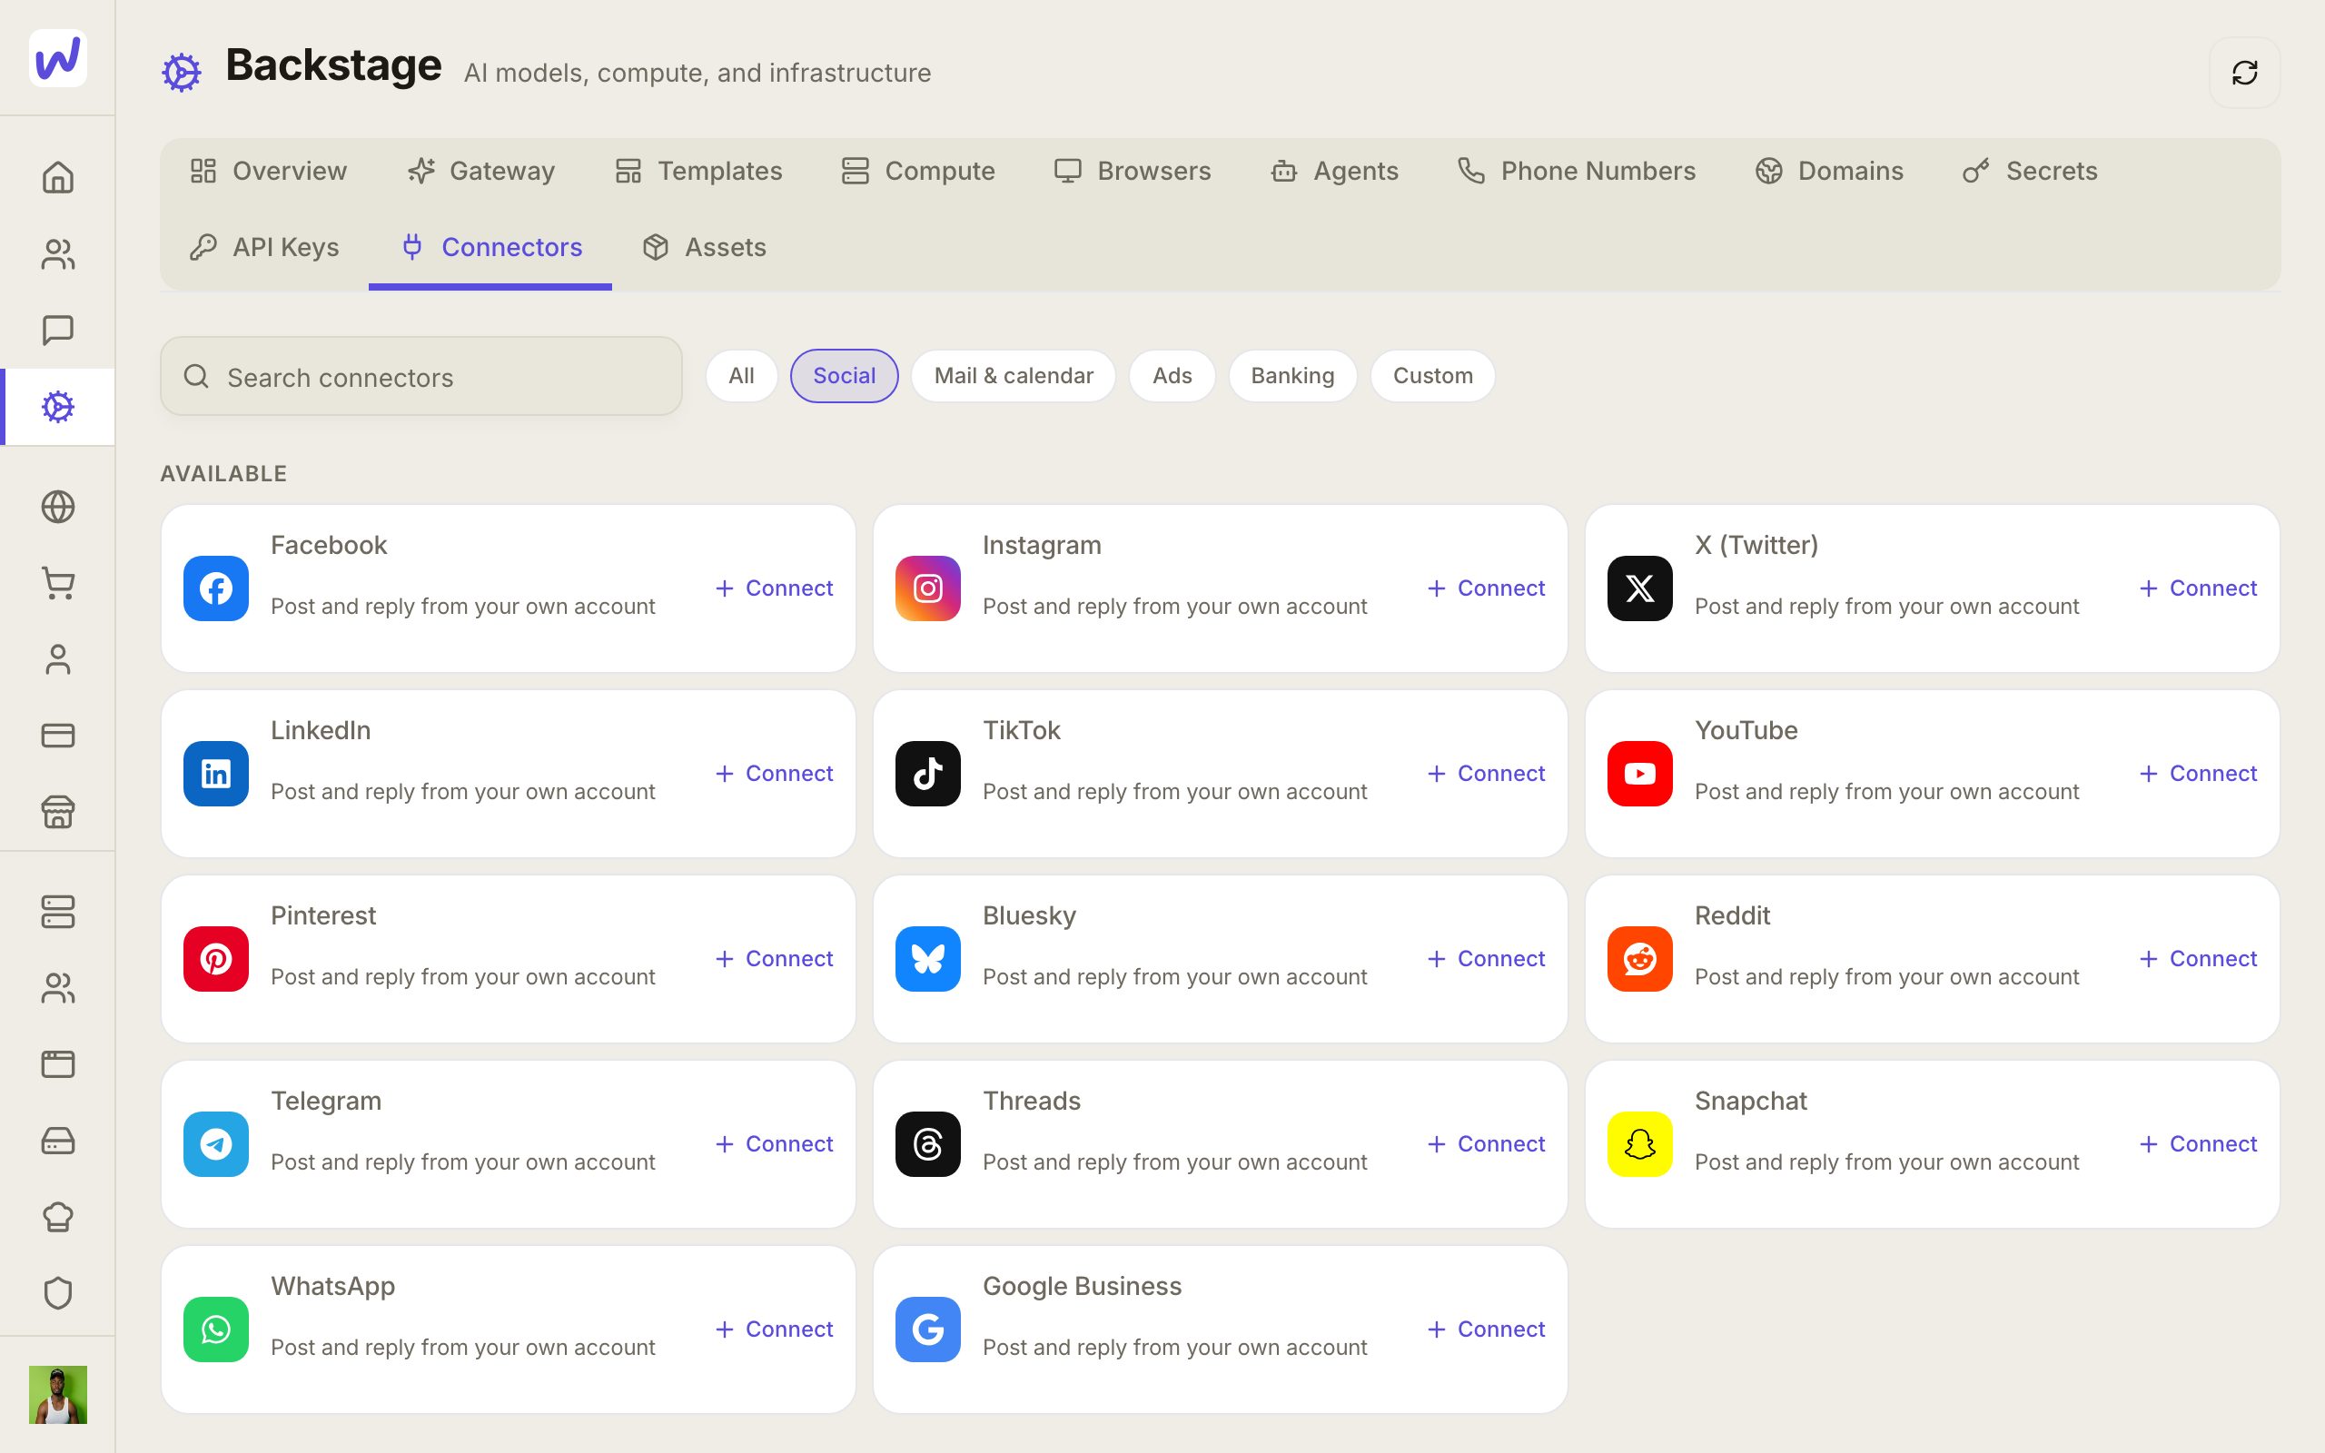Select the Ads filter chip
The image size is (2325, 1453).
pyautogui.click(x=1172, y=376)
